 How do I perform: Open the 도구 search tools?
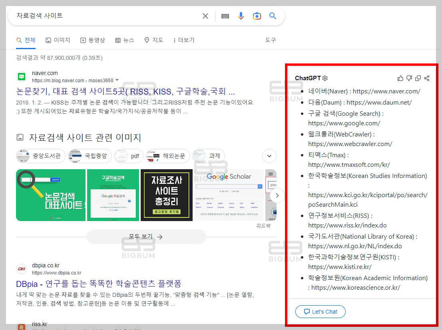270,40
